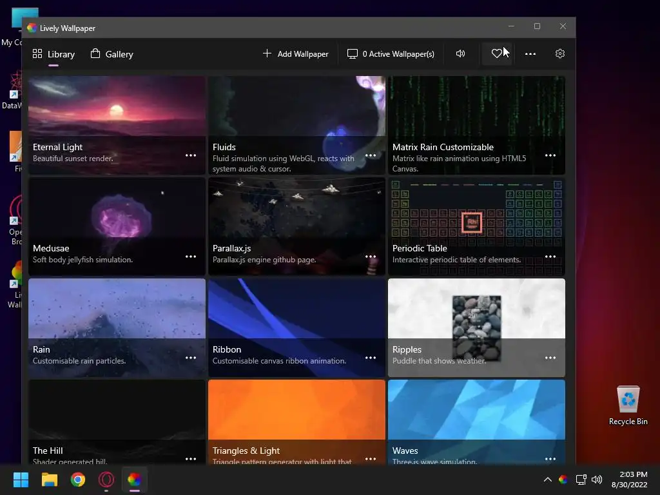The height and width of the screenshot is (495, 660).
Task: Open options menu for The Hill
Action: (191, 459)
